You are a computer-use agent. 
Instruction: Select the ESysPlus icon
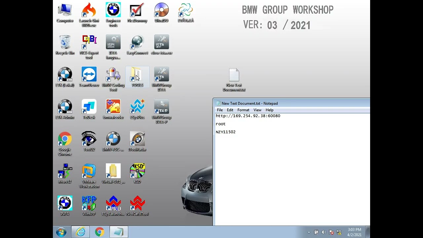tap(137, 109)
